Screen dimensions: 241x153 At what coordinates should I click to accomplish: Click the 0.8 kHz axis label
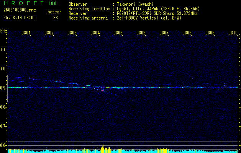pyautogui.click(x=3, y=107)
